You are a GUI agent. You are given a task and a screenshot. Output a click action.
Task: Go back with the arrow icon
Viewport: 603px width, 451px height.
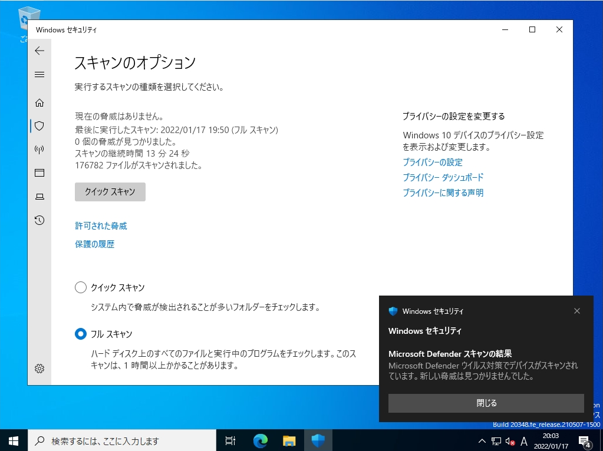[39, 51]
